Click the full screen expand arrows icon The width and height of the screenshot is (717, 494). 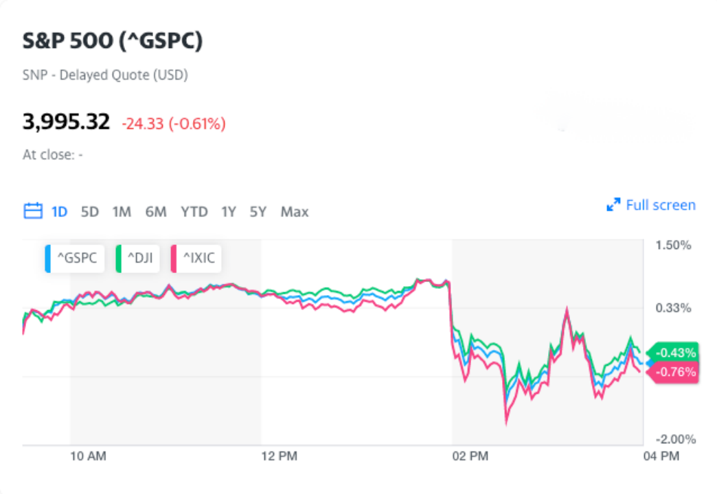[613, 205]
